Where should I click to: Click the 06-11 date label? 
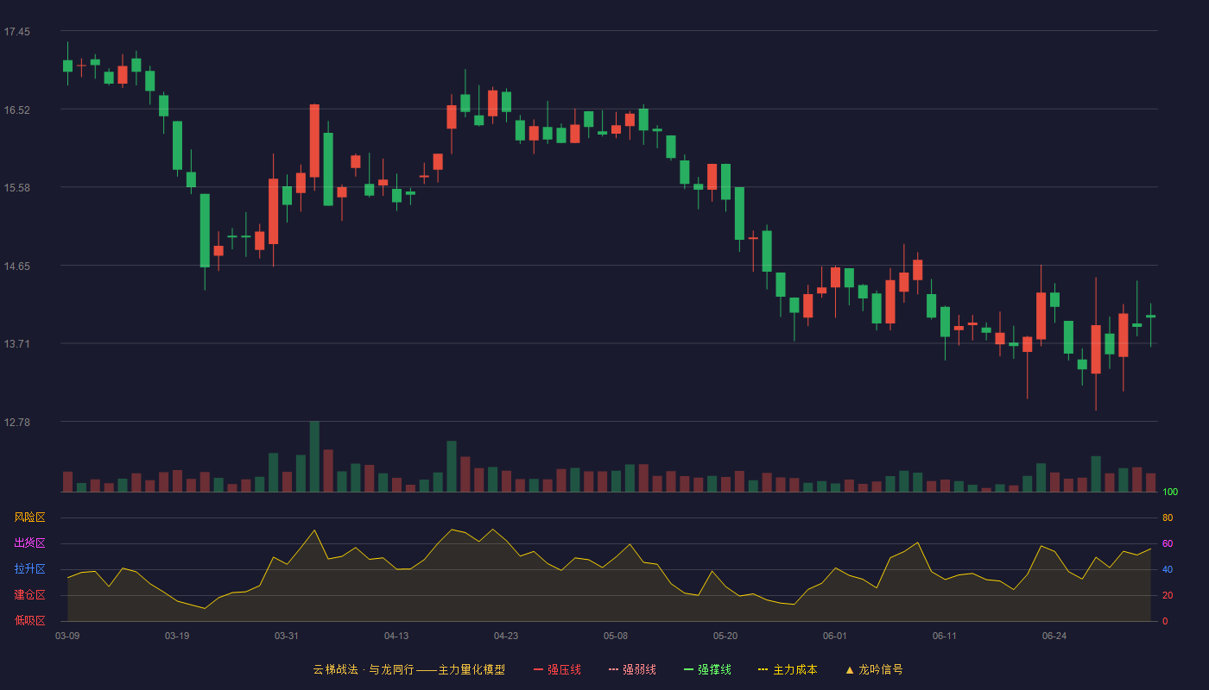[x=945, y=636]
